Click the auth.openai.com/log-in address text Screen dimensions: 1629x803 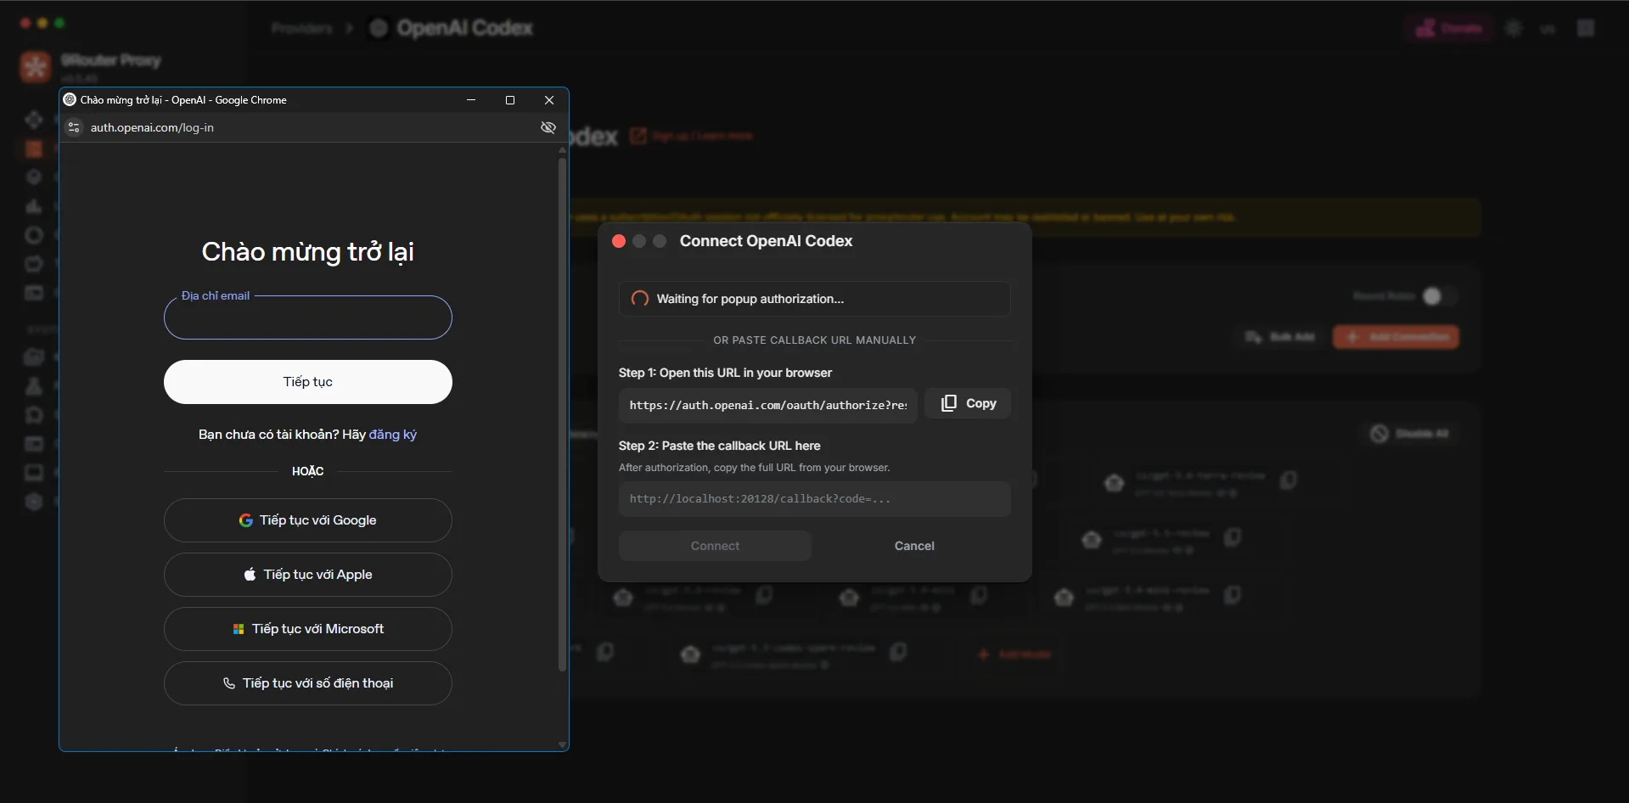click(x=152, y=127)
